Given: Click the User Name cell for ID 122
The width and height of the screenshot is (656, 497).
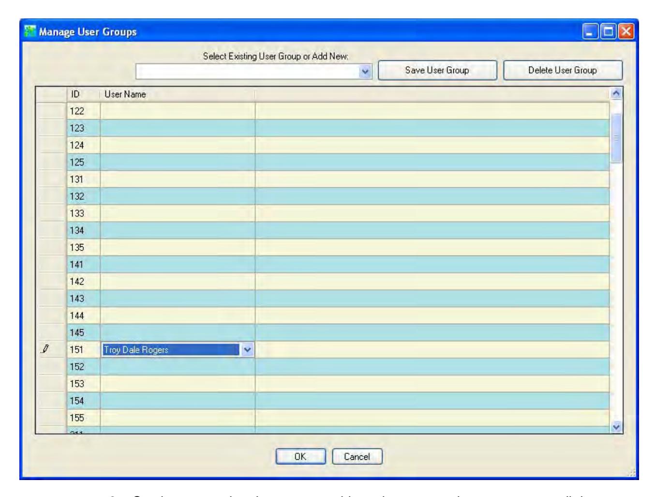Looking at the screenshot, I should coord(178,111).
